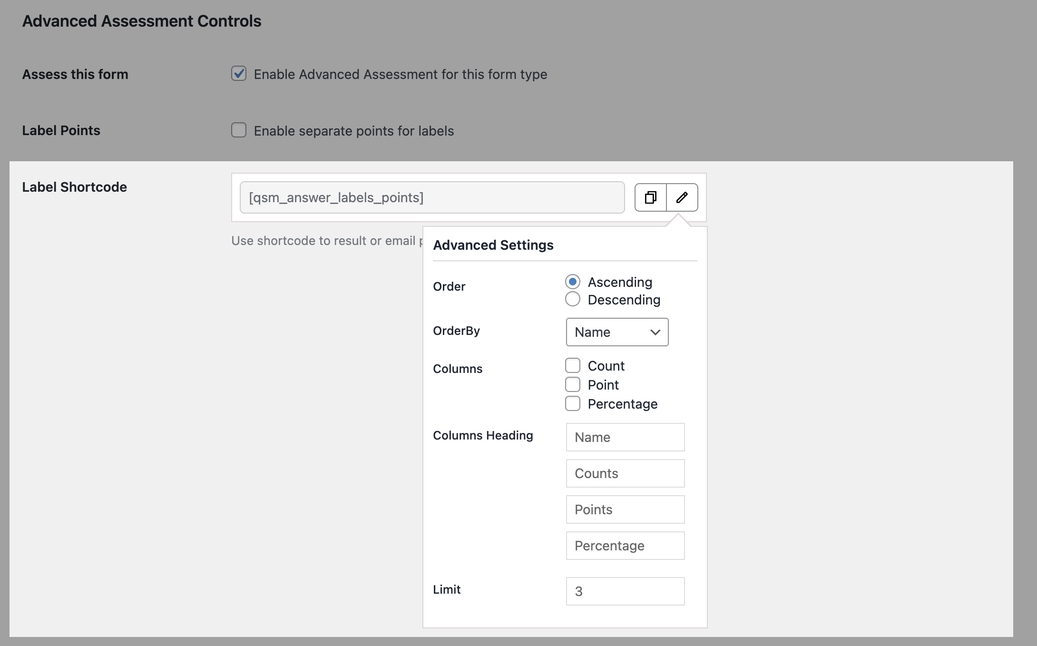1037x646 pixels.
Task: Select Ascending order radio button
Action: point(573,282)
